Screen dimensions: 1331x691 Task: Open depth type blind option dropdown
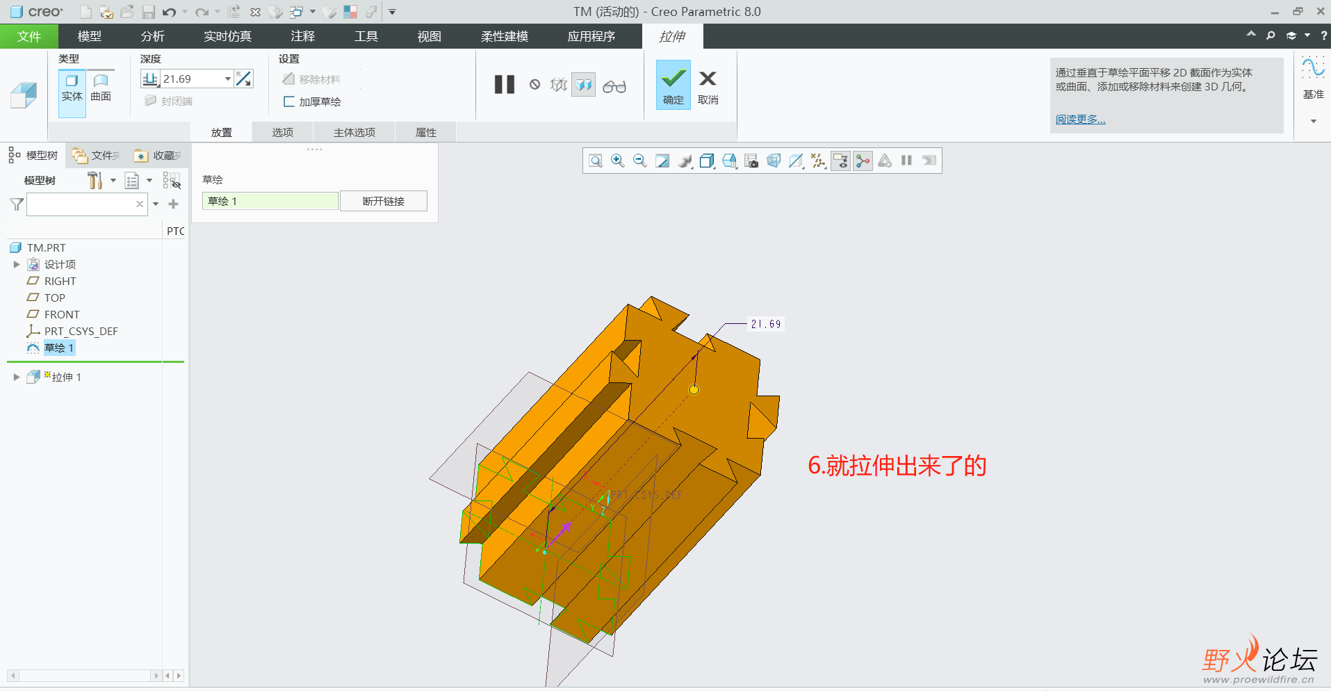click(x=150, y=79)
